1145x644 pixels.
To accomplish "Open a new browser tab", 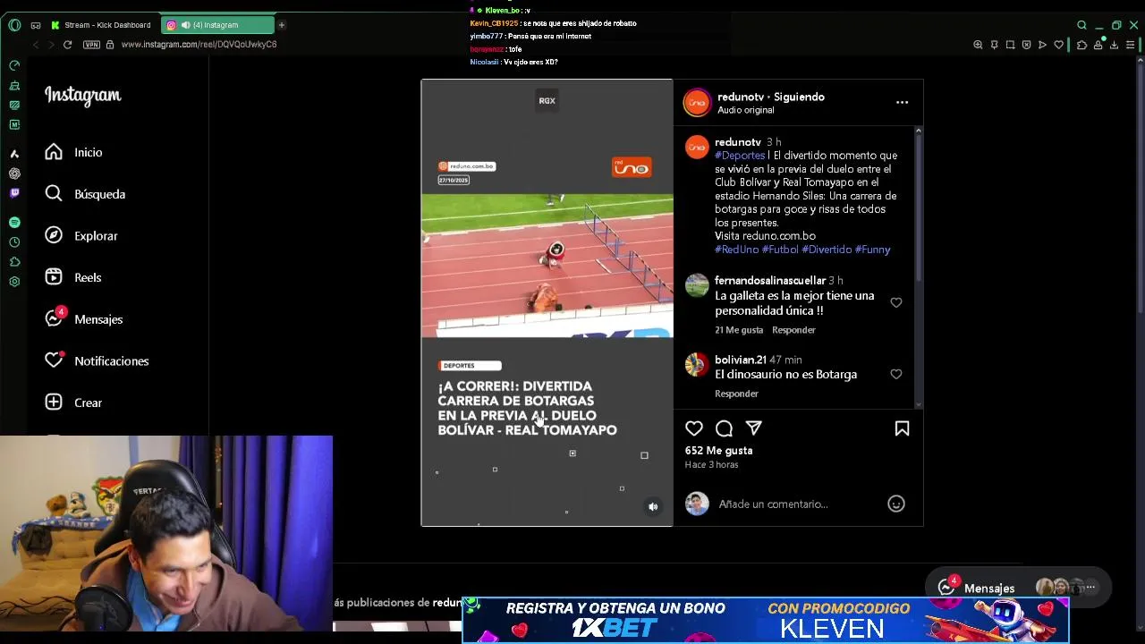I will point(281,25).
